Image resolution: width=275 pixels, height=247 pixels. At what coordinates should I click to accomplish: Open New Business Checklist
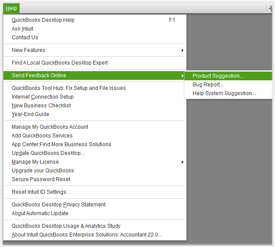(x=95, y=106)
